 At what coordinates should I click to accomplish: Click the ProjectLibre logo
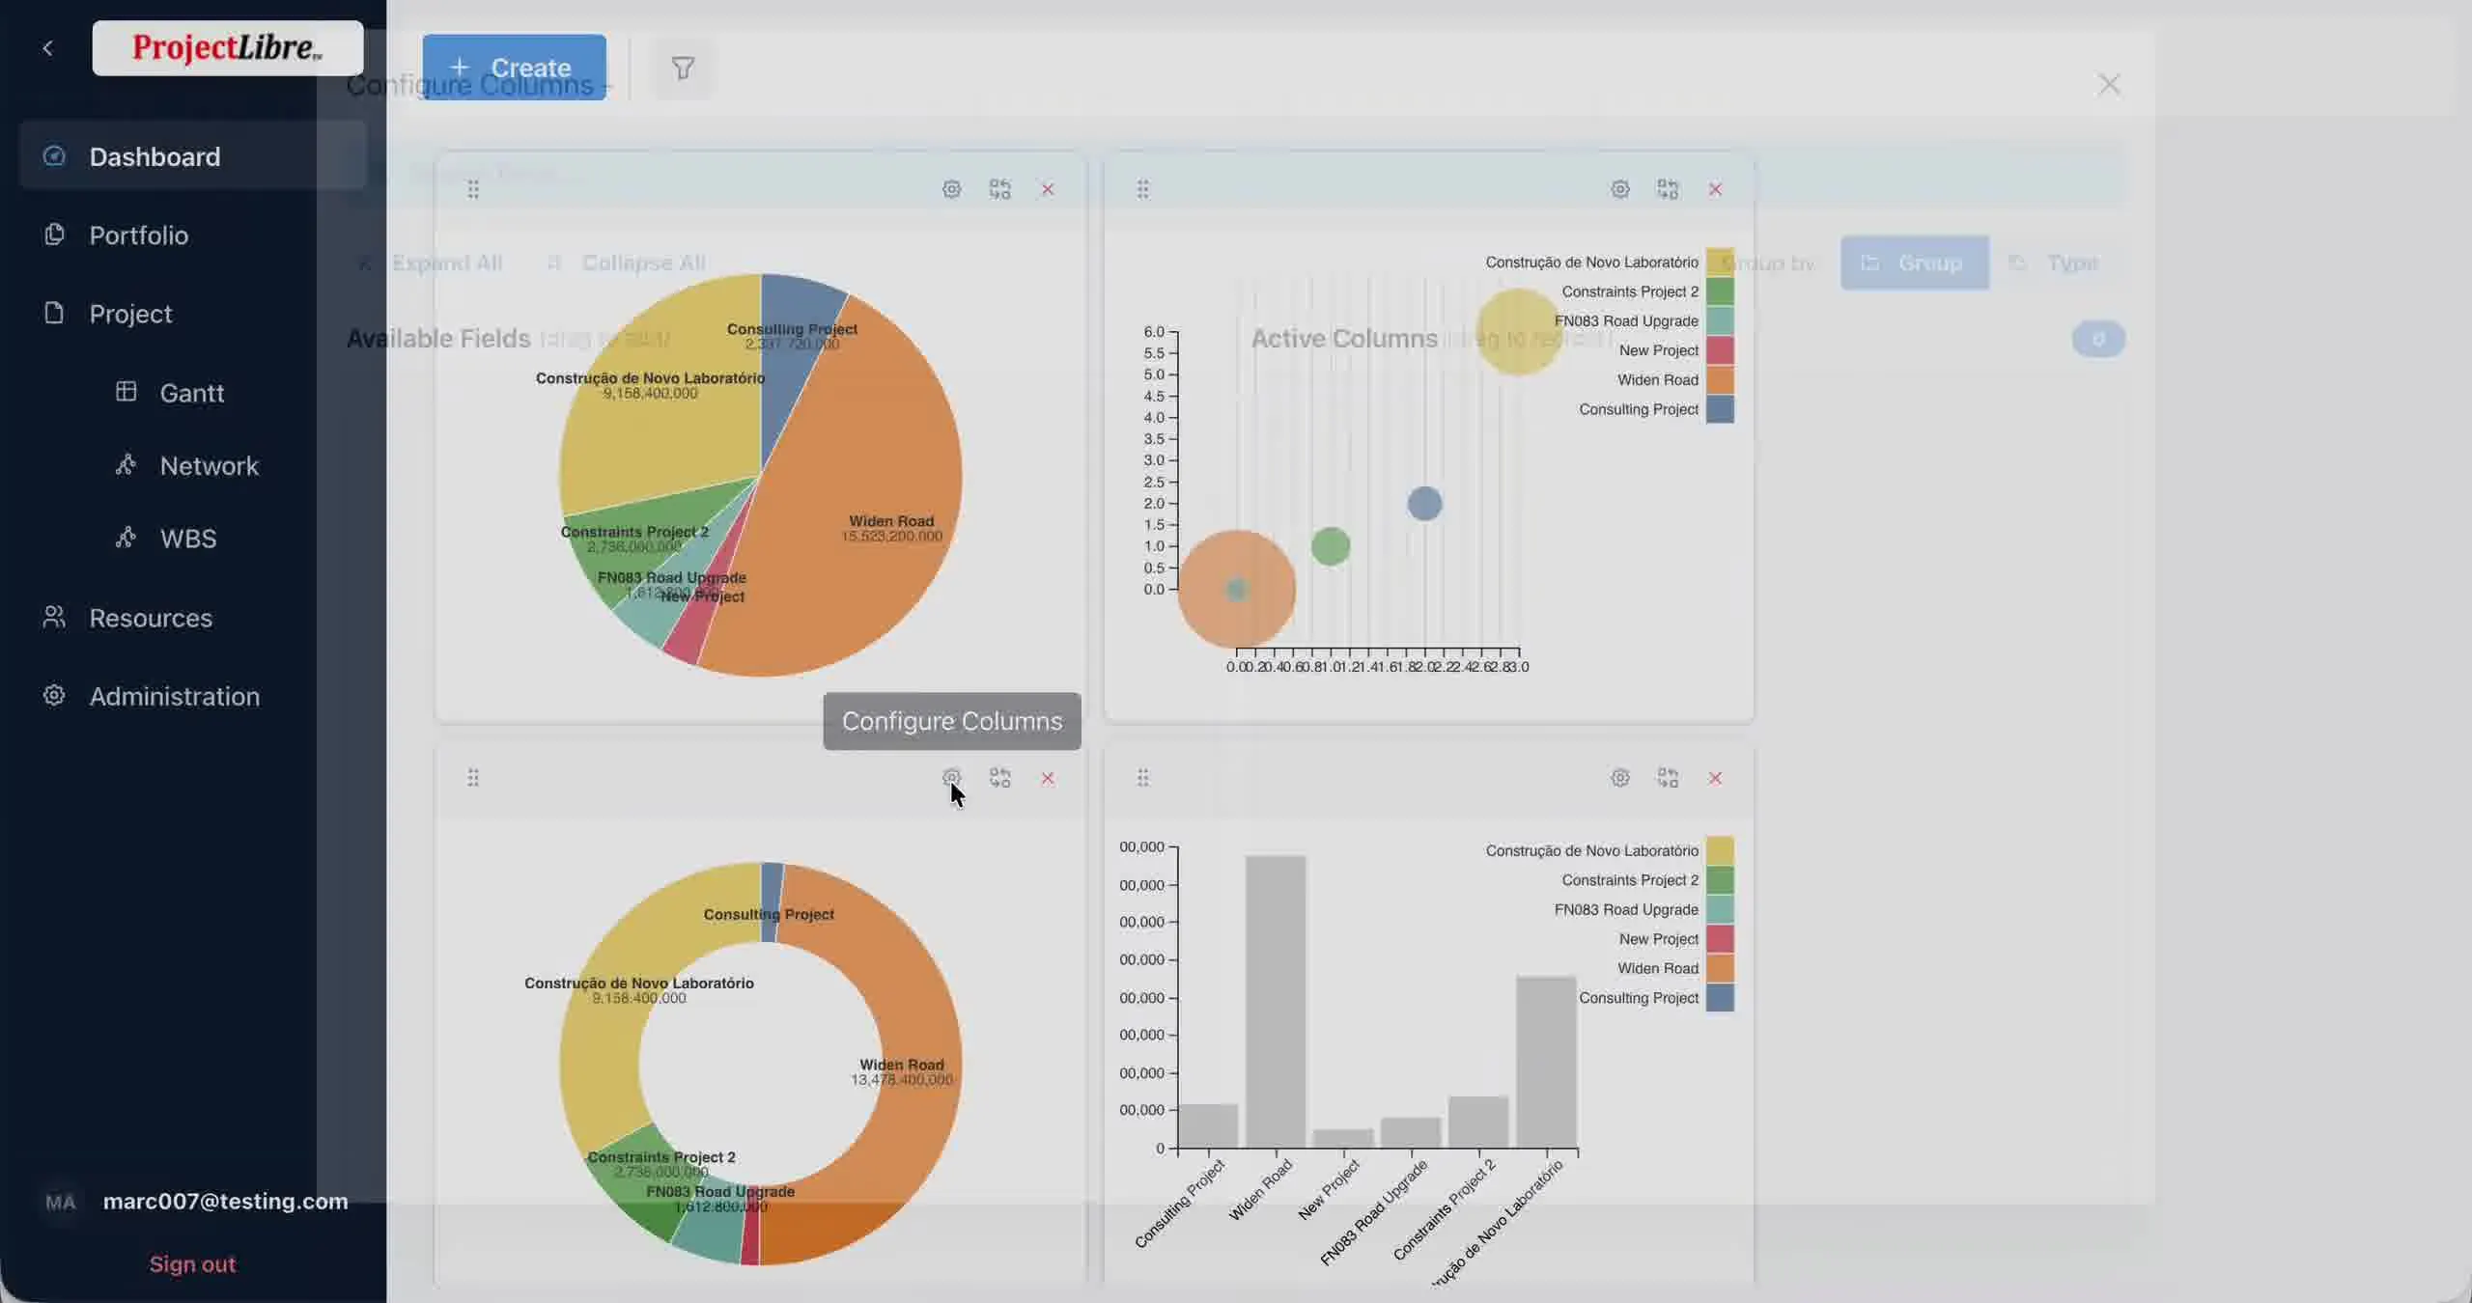228,47
